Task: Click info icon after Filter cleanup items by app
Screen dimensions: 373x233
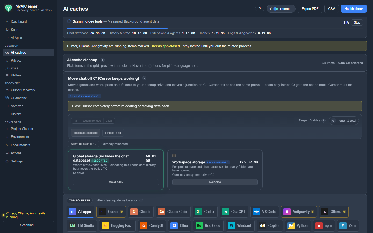Action: 141,200
